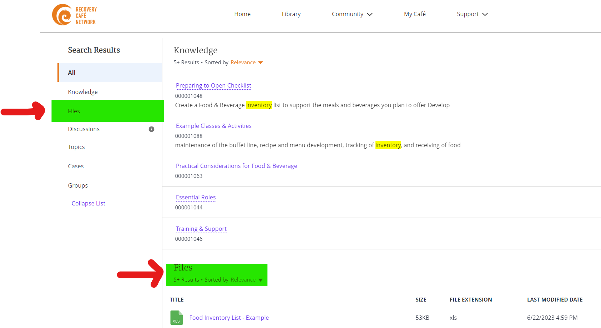Open the Essential Roles article
This screenshot has width=601, height=328.
196,197
